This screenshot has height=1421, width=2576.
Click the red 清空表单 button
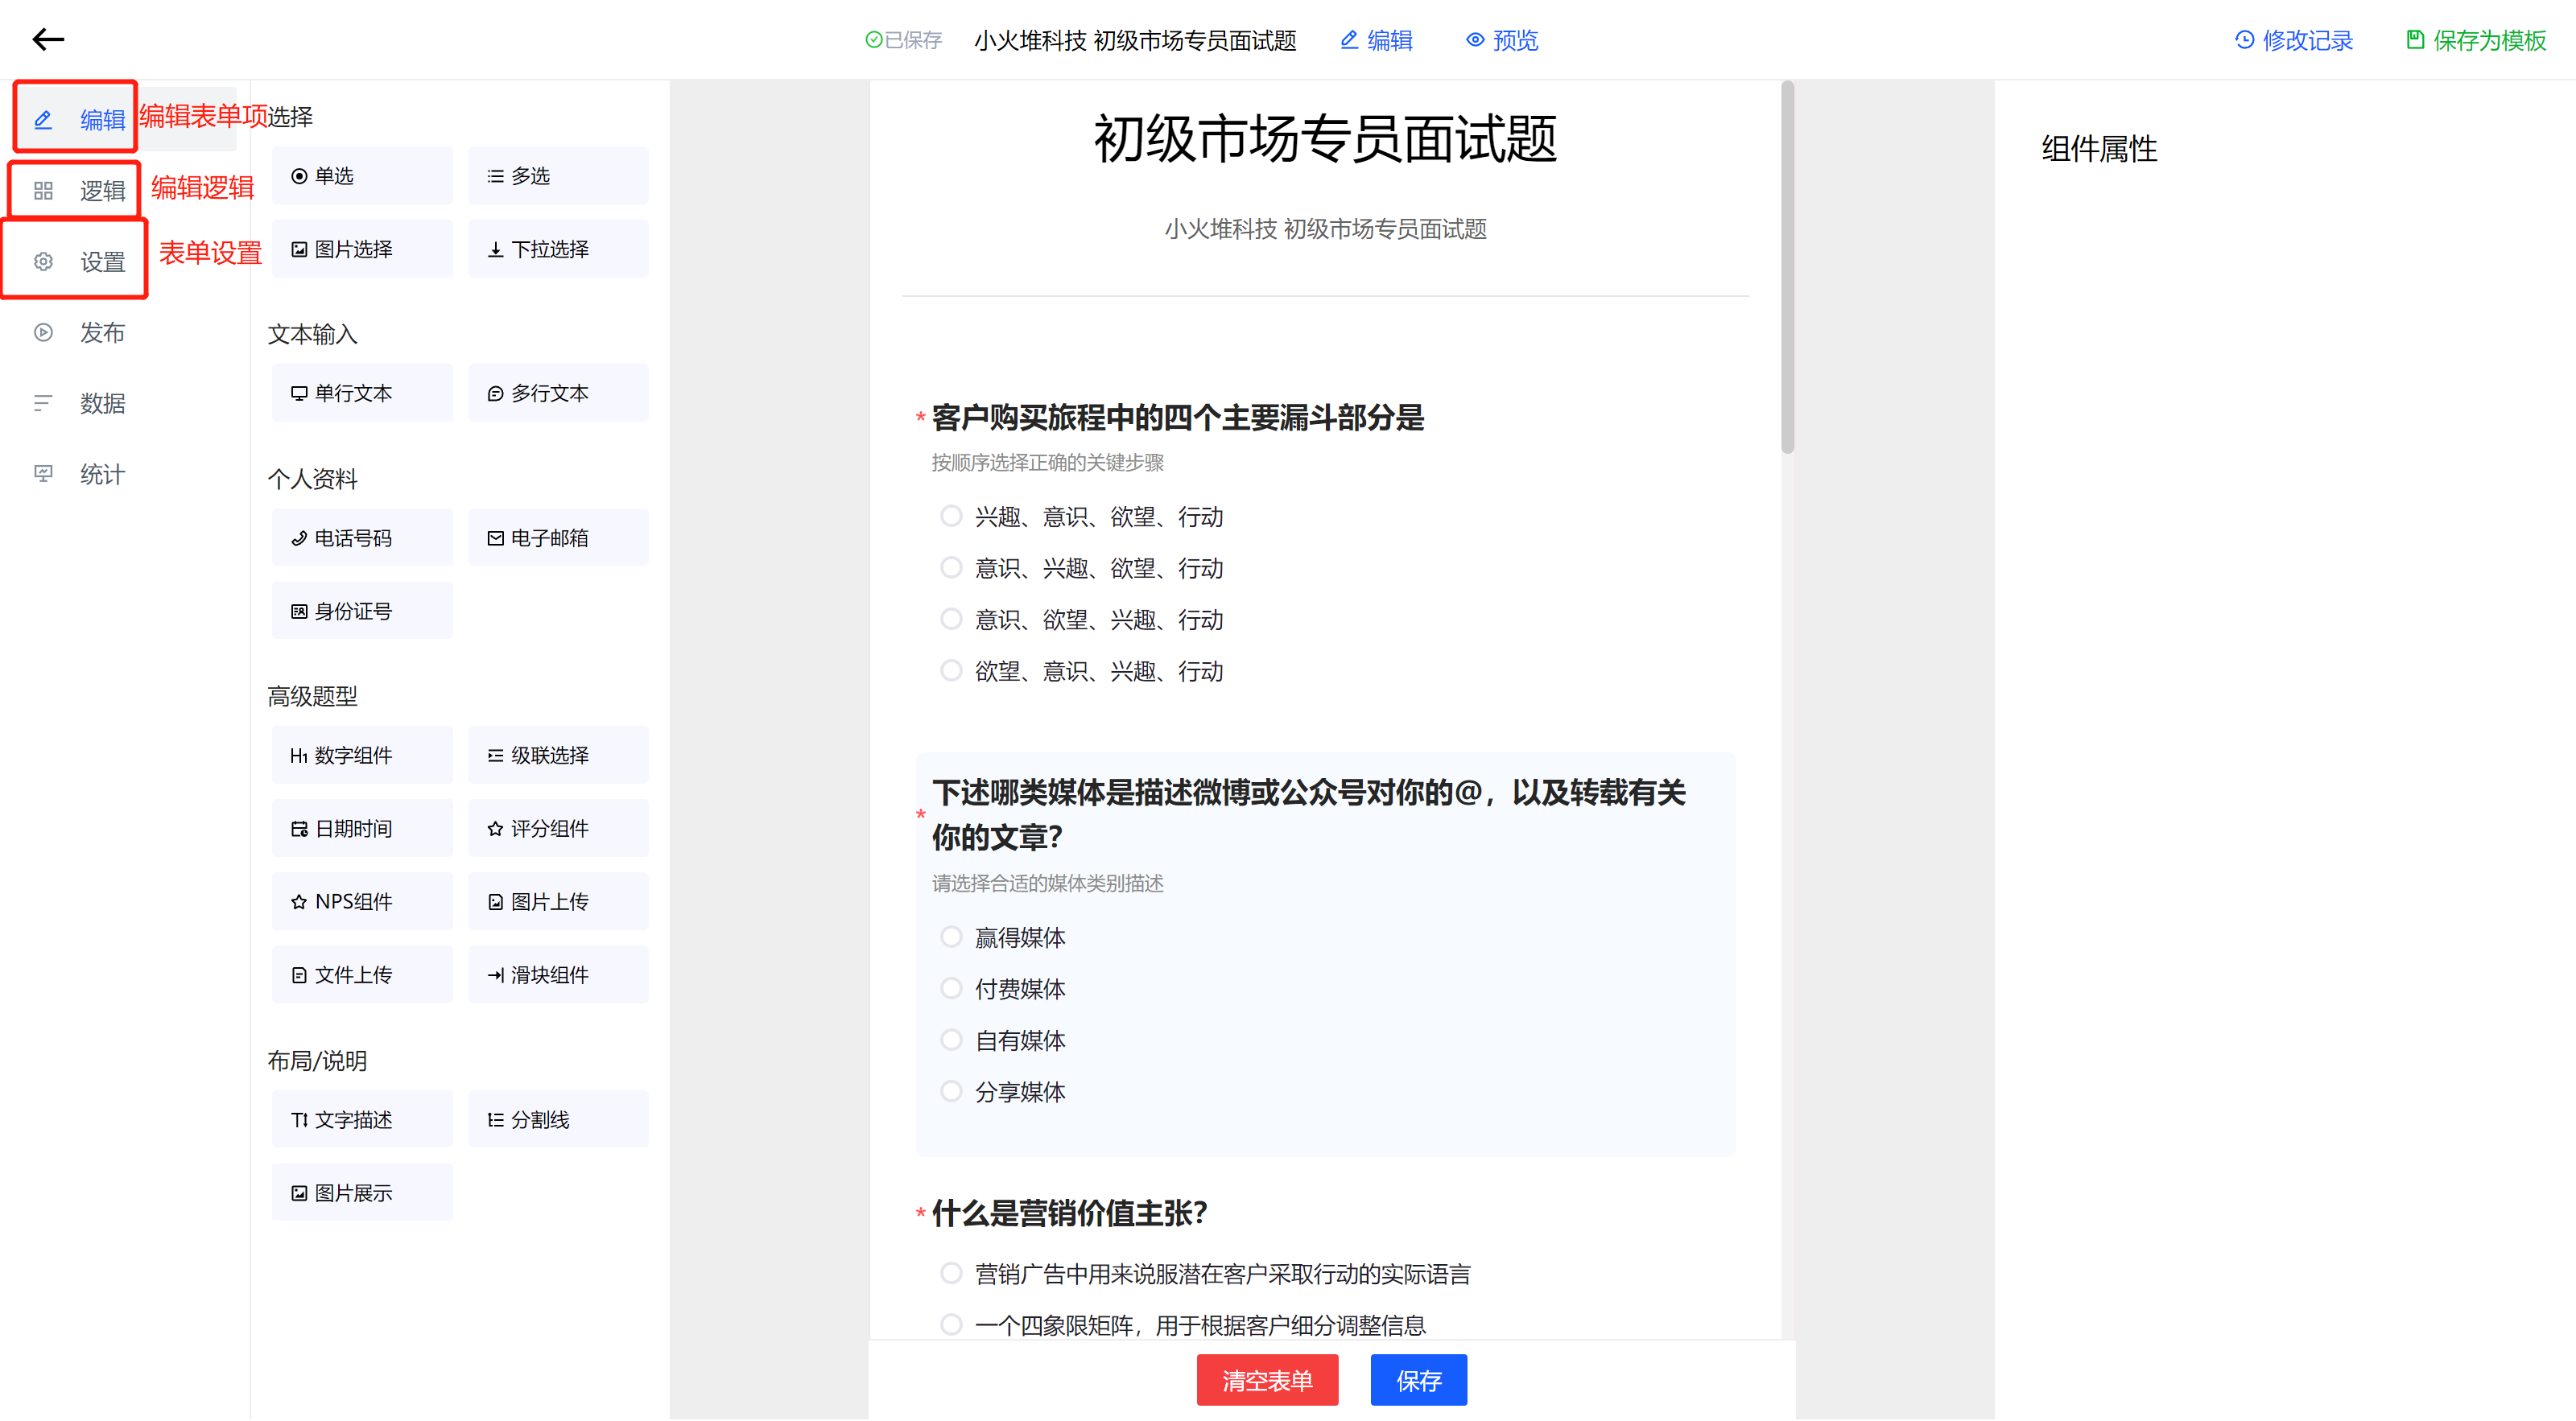pyautogui.click(x=1266, y=1380)
